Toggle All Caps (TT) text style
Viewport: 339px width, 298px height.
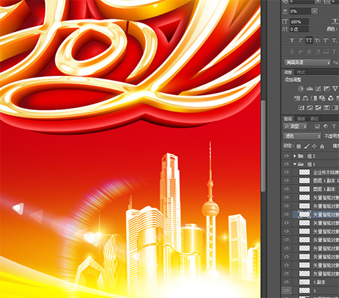[308, 40]
